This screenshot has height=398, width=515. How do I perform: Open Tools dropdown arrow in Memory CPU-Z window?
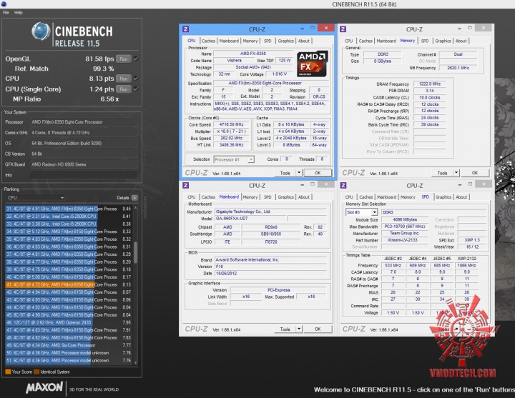(456, 173)
